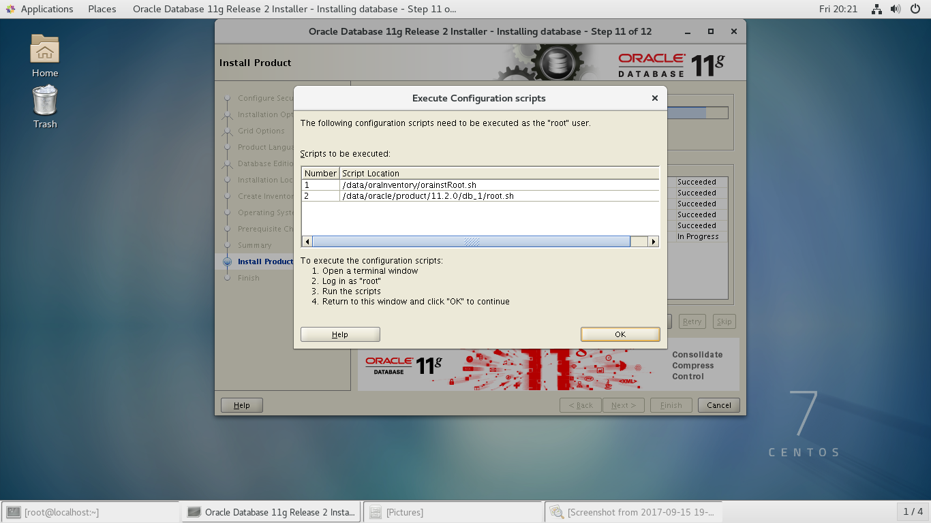Click the install progress bar
Image resolution: width=931 pixels, height=523 pixels.
697,113
